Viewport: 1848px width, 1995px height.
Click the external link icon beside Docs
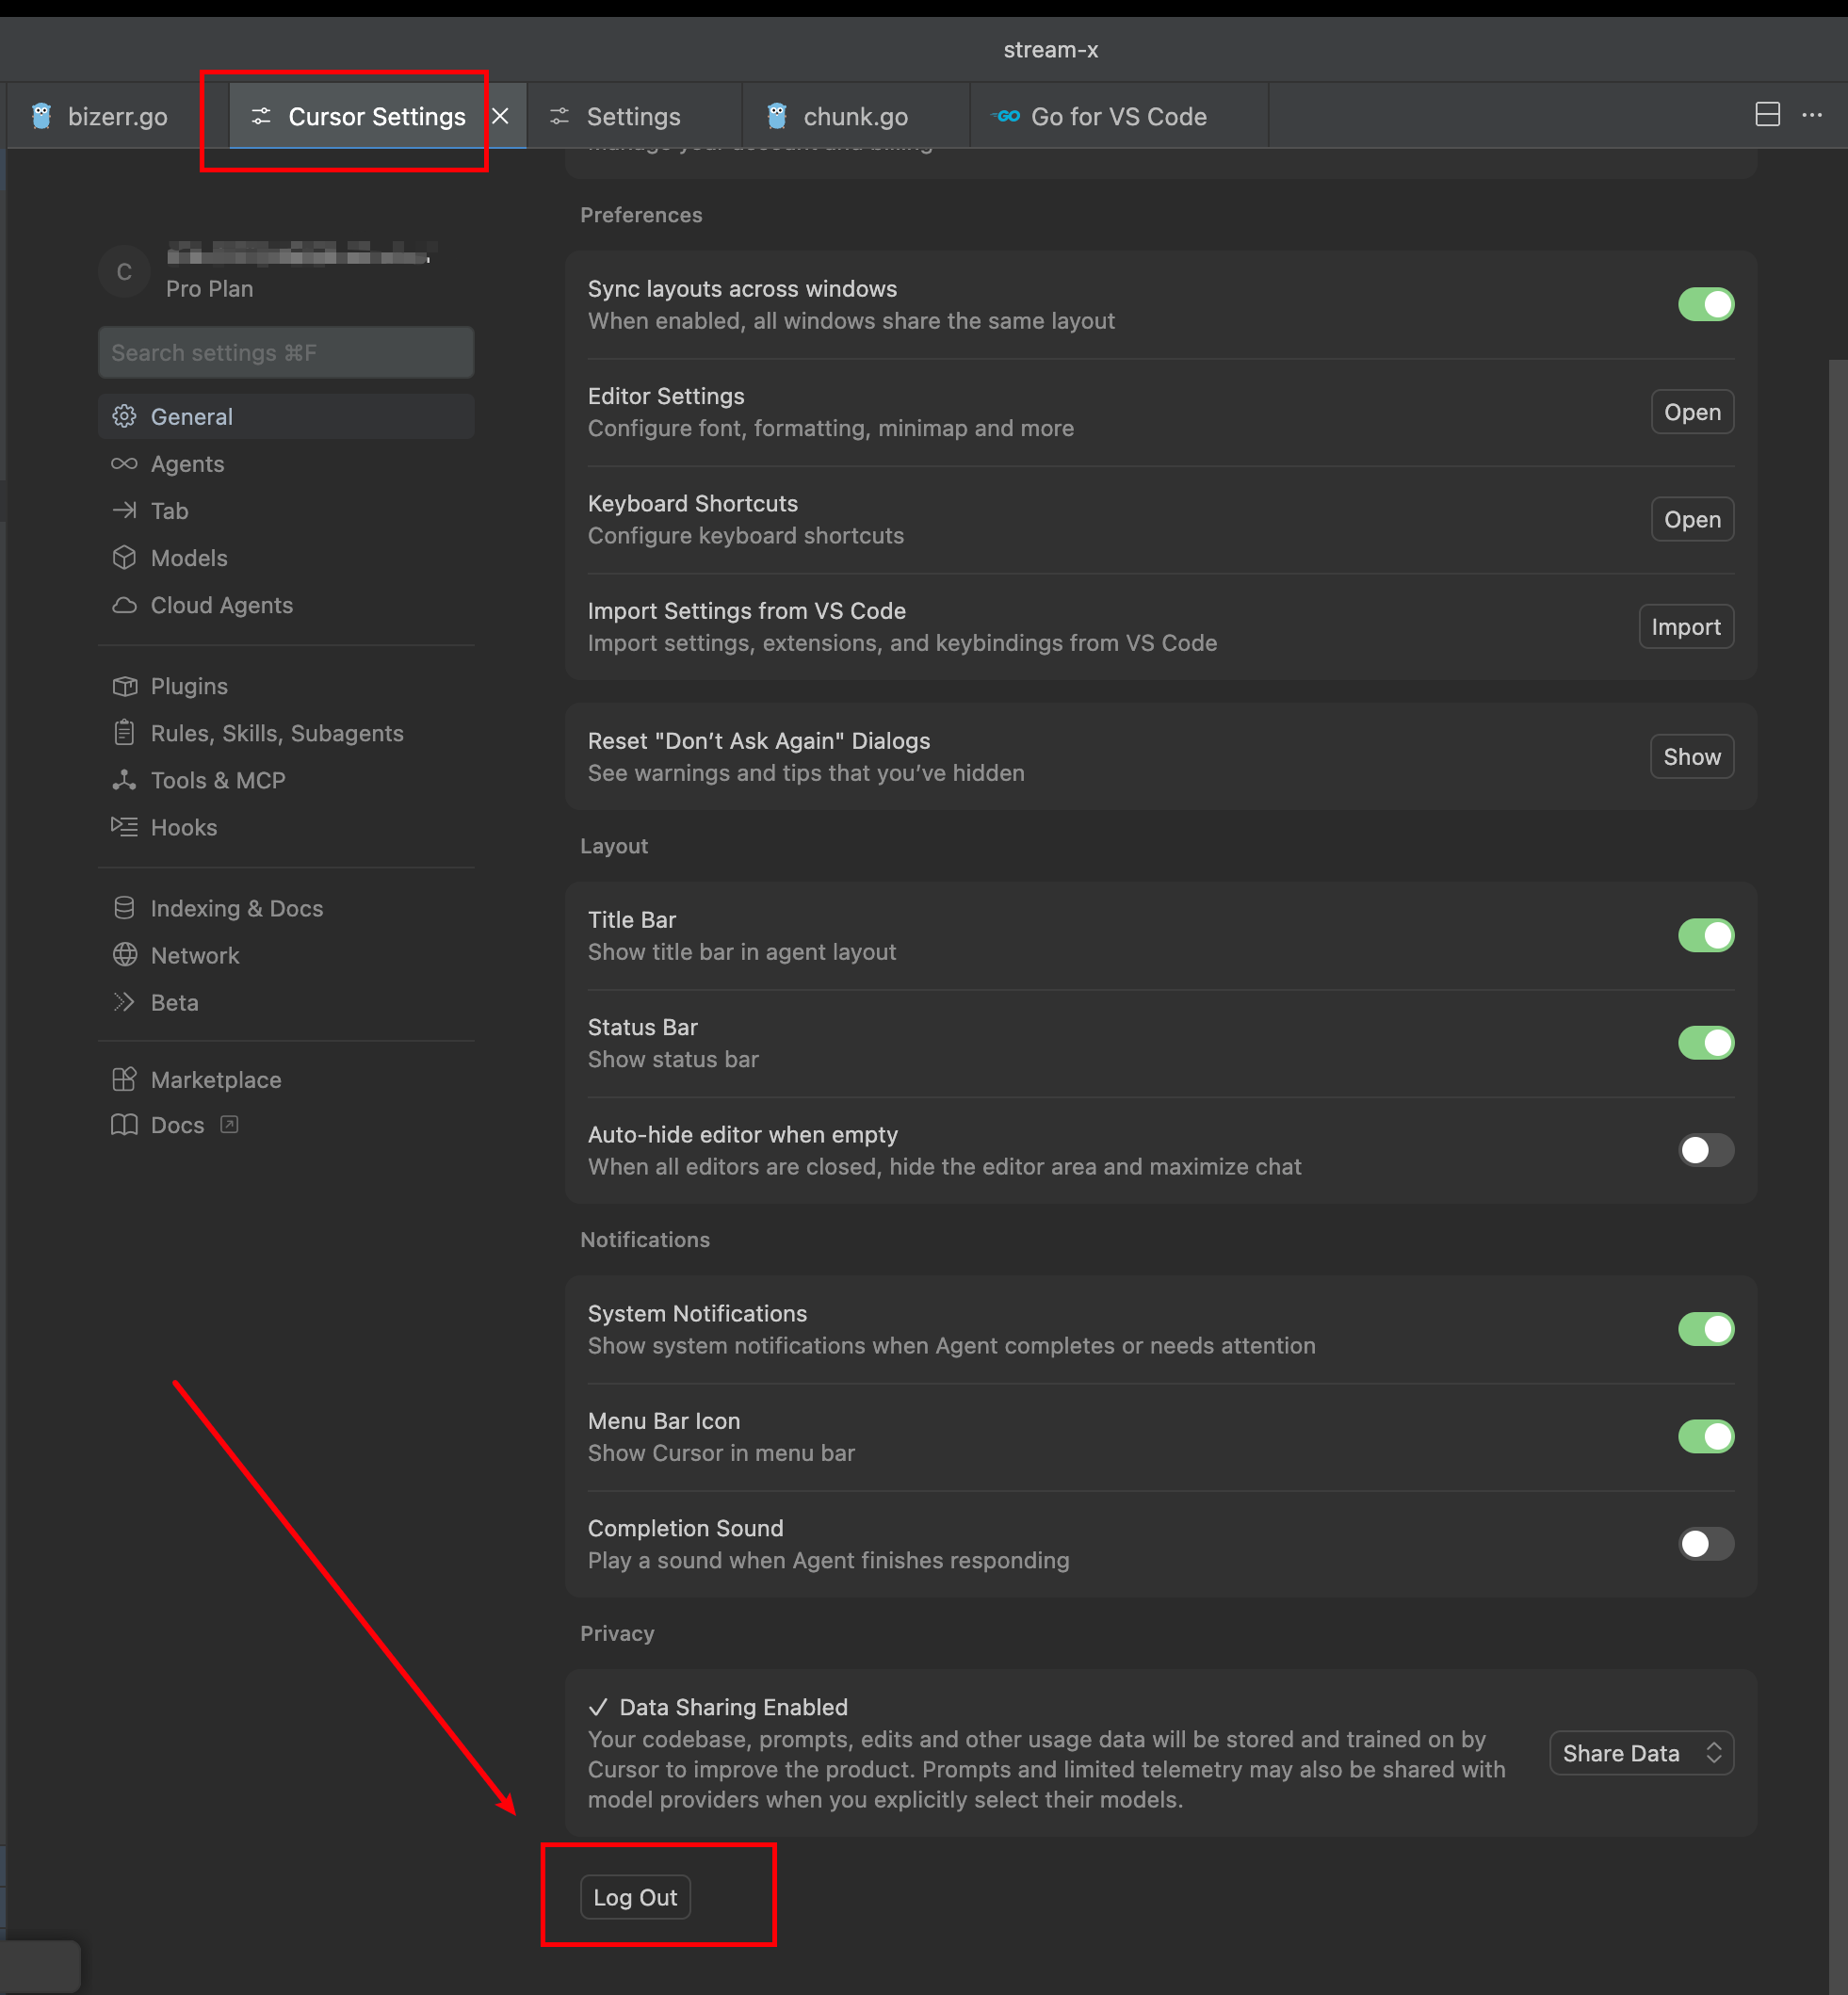click(229, 1124)
